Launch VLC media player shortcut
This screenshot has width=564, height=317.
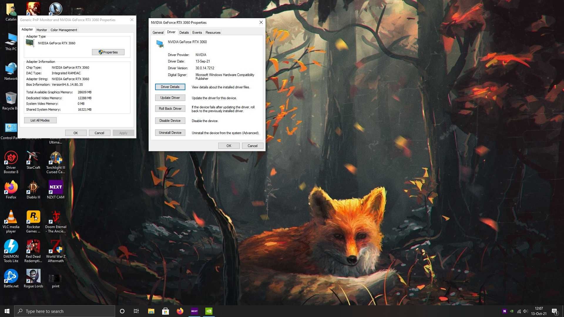point(11,222)
